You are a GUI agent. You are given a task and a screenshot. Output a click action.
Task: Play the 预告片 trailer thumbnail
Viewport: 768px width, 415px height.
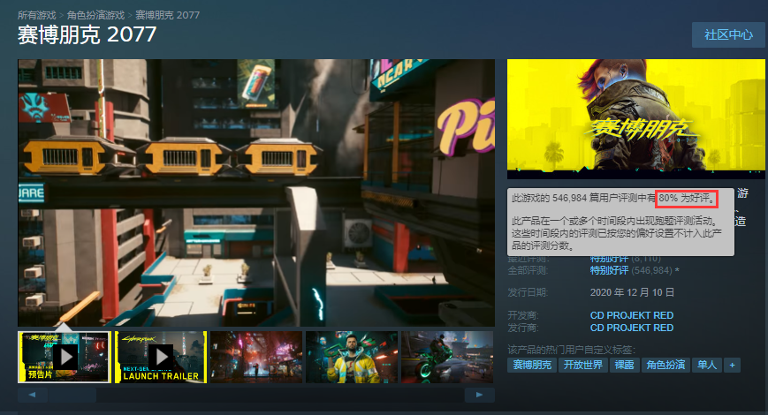[x=65, y=357]
